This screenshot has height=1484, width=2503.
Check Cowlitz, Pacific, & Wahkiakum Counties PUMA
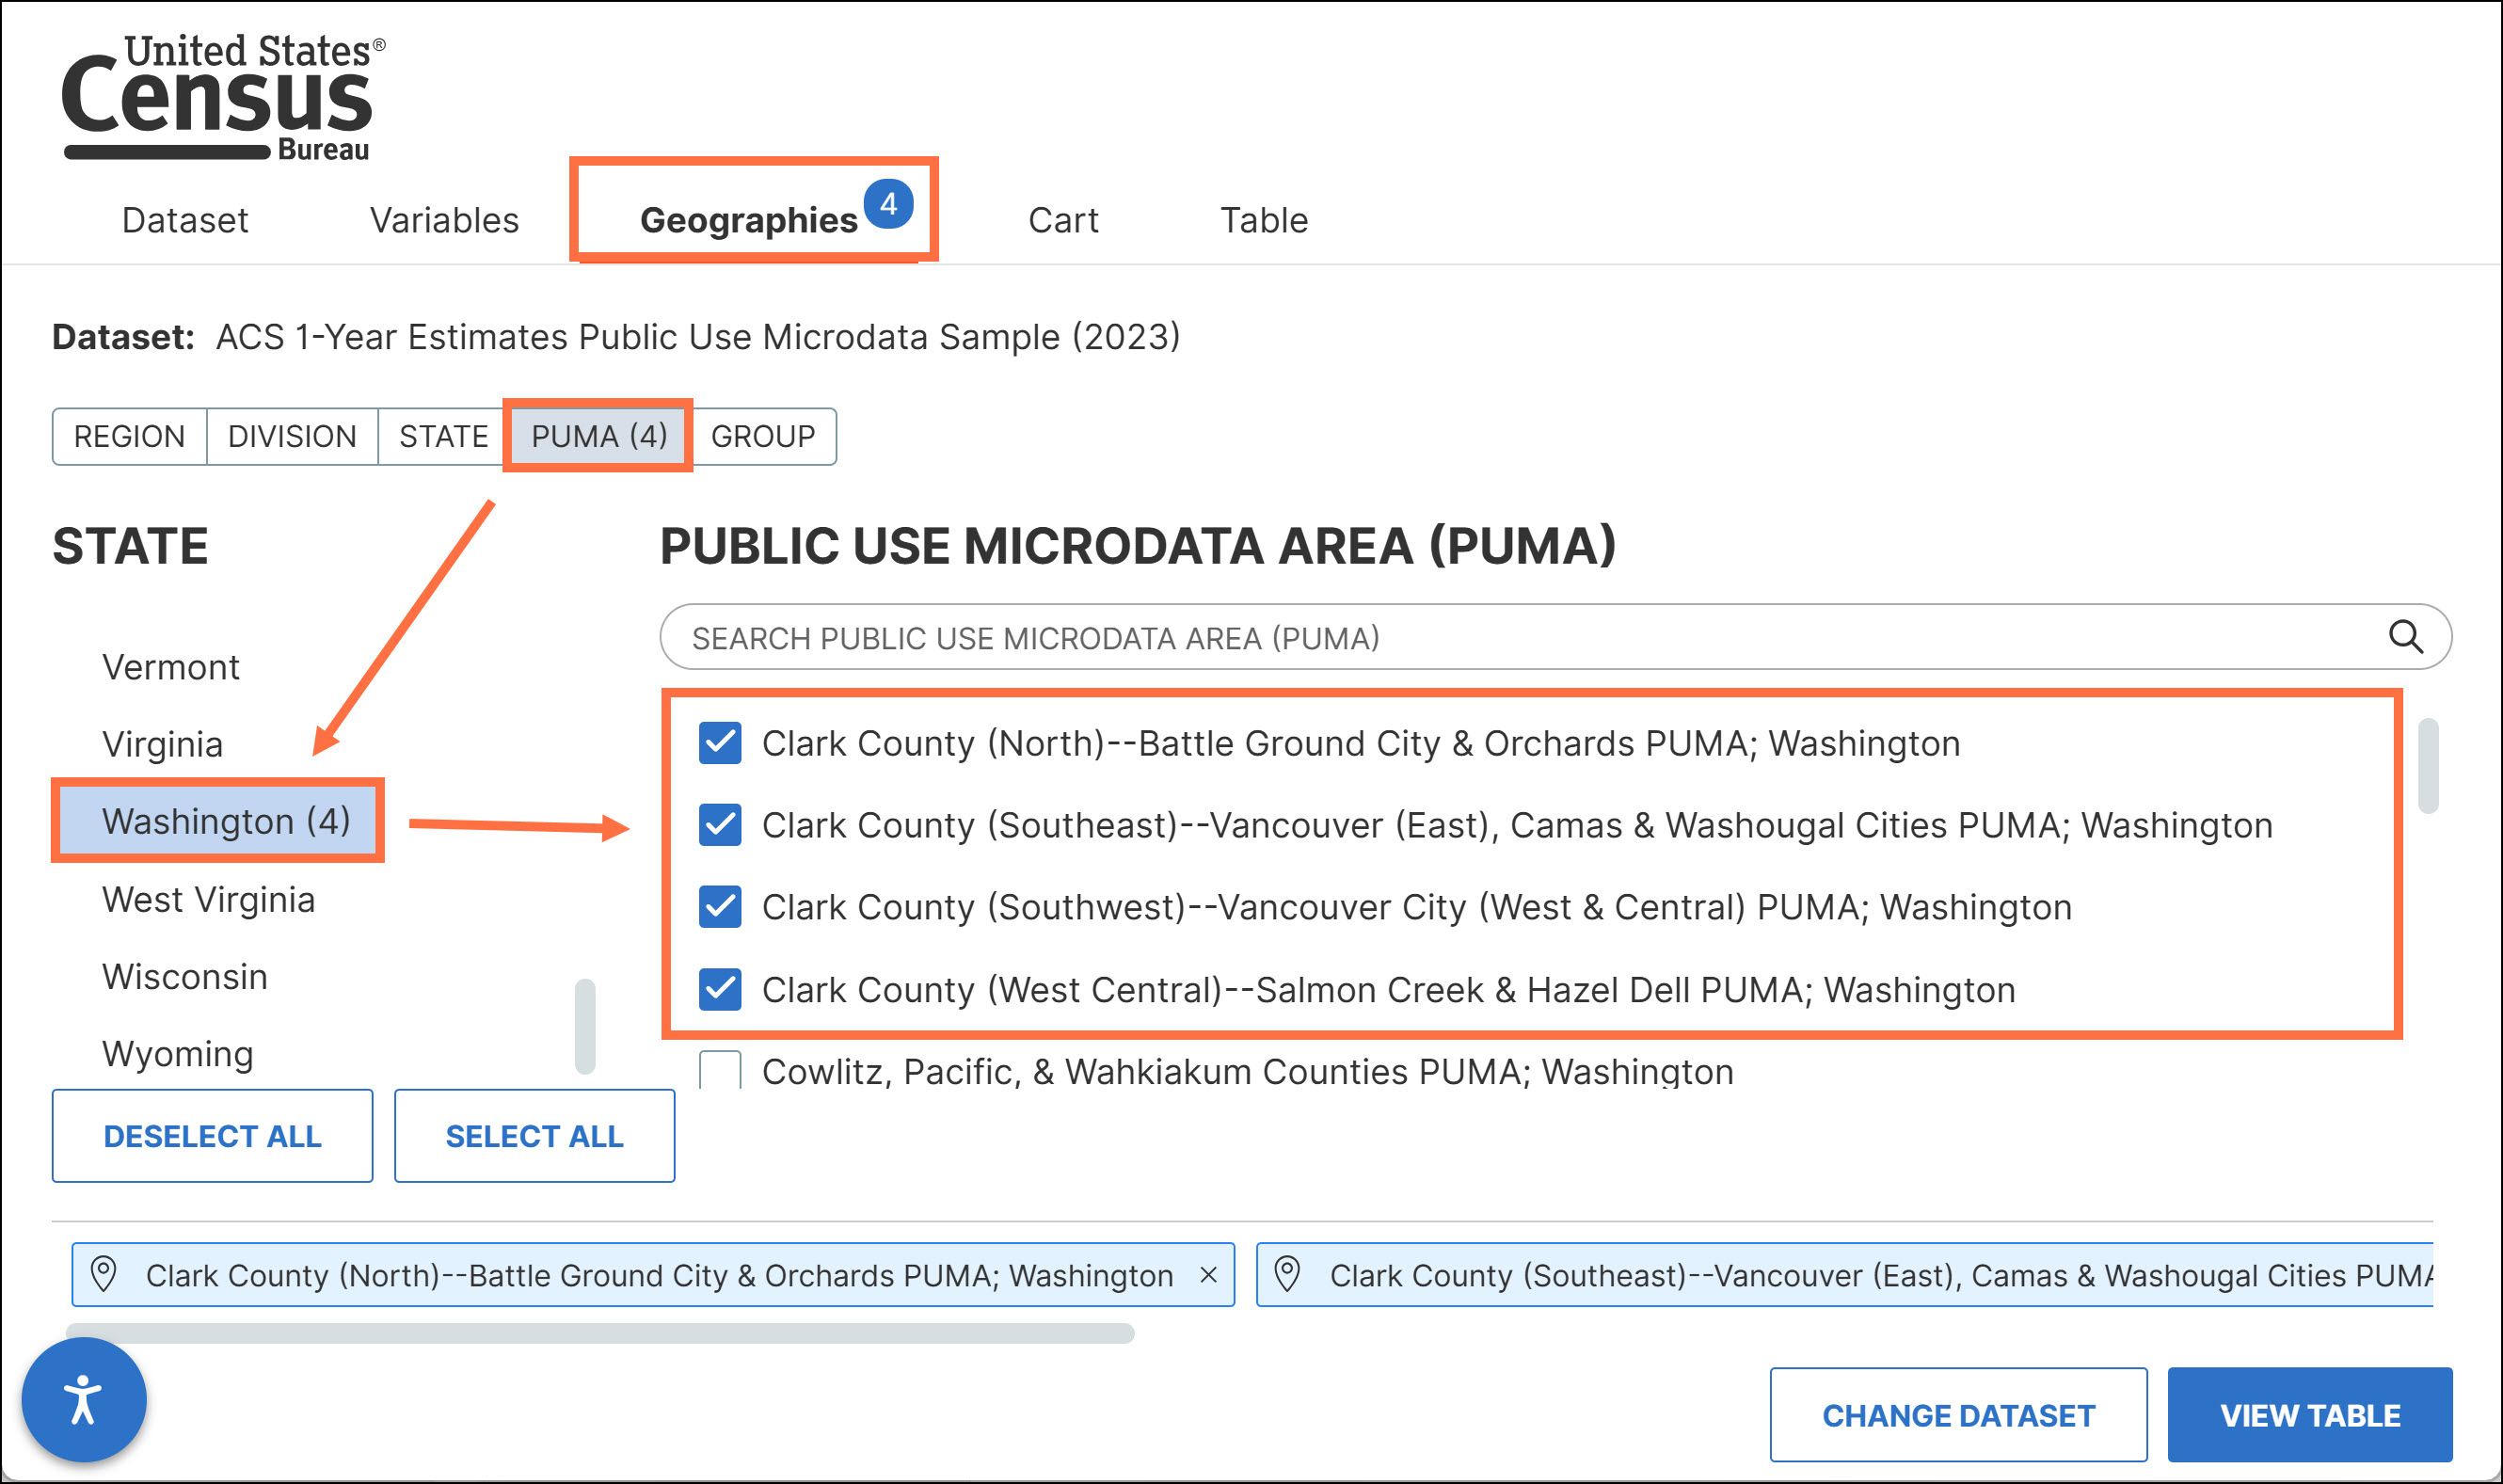pyautogui.click(x=720, y=1070)
